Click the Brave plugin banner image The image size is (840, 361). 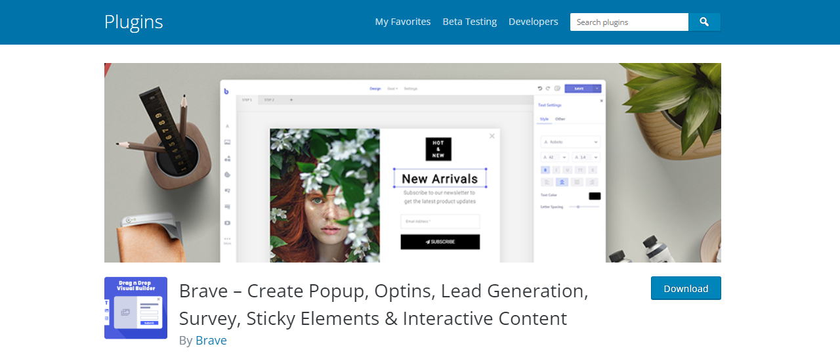click(413, 163)
